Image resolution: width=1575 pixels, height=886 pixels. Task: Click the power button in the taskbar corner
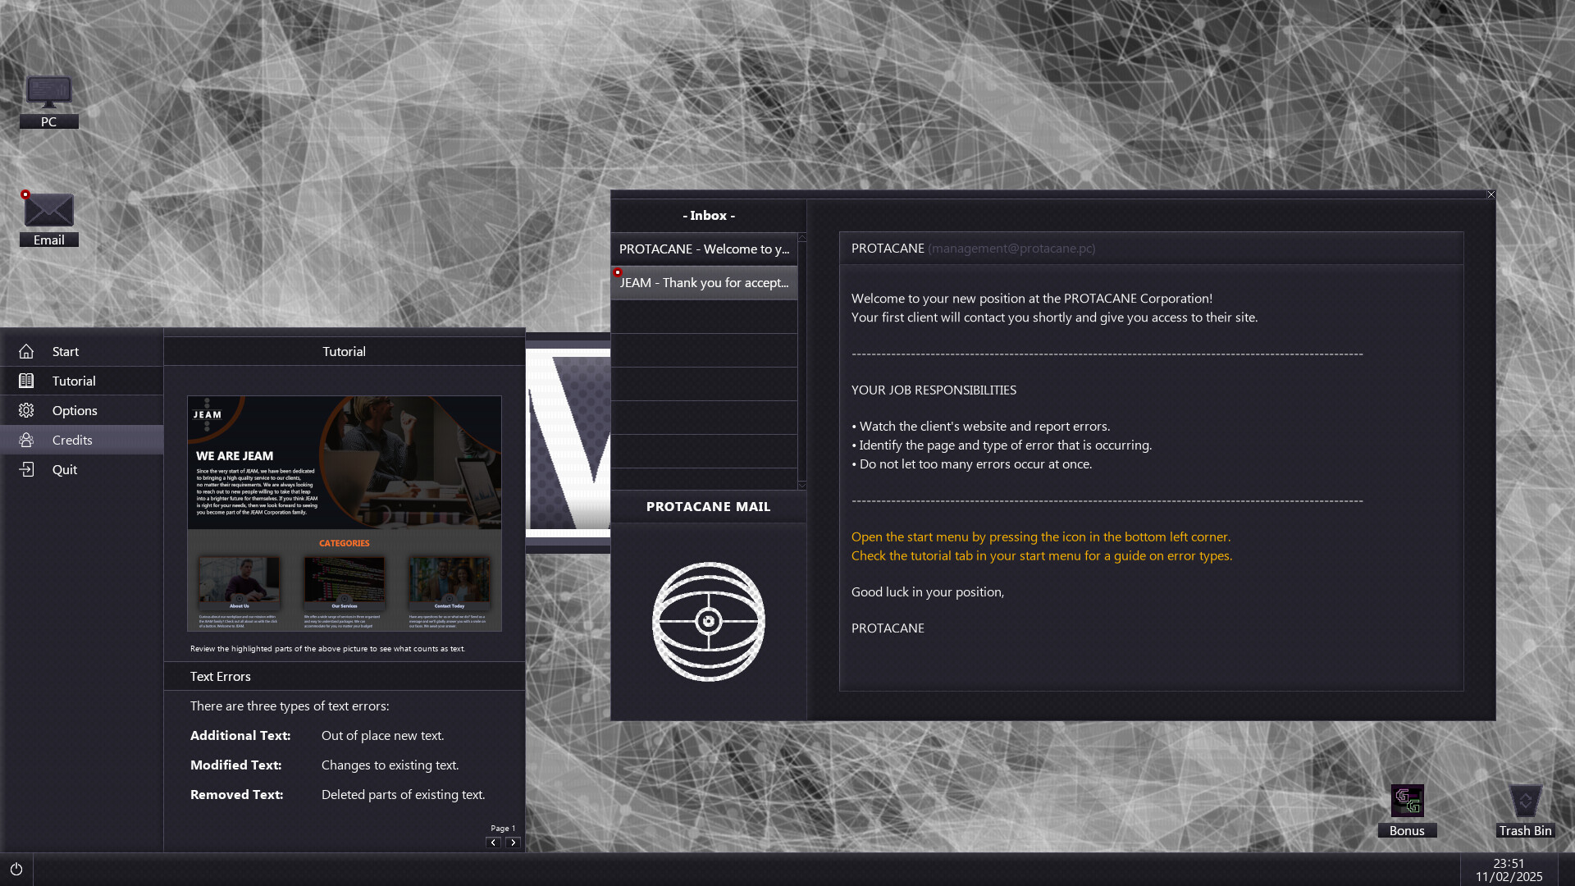pos(16,869)
